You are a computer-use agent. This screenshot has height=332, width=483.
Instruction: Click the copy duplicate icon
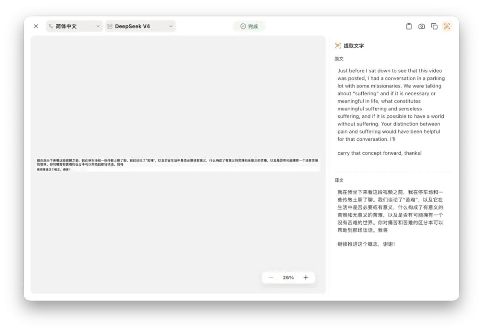pos(434,26)
